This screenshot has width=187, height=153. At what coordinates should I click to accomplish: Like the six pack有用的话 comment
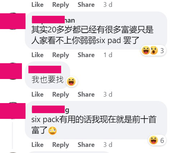tap(37, 144)
